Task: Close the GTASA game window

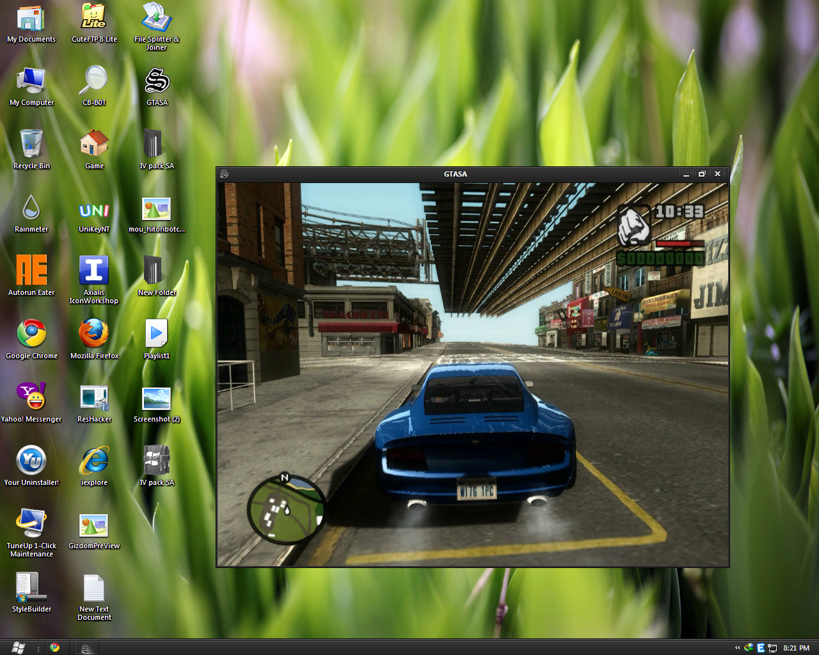Action: click(x=718, y=174)
